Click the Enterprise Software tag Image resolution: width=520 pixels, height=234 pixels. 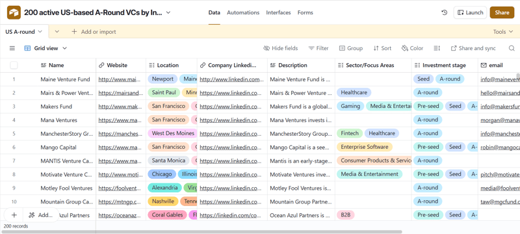click(365, 147)
